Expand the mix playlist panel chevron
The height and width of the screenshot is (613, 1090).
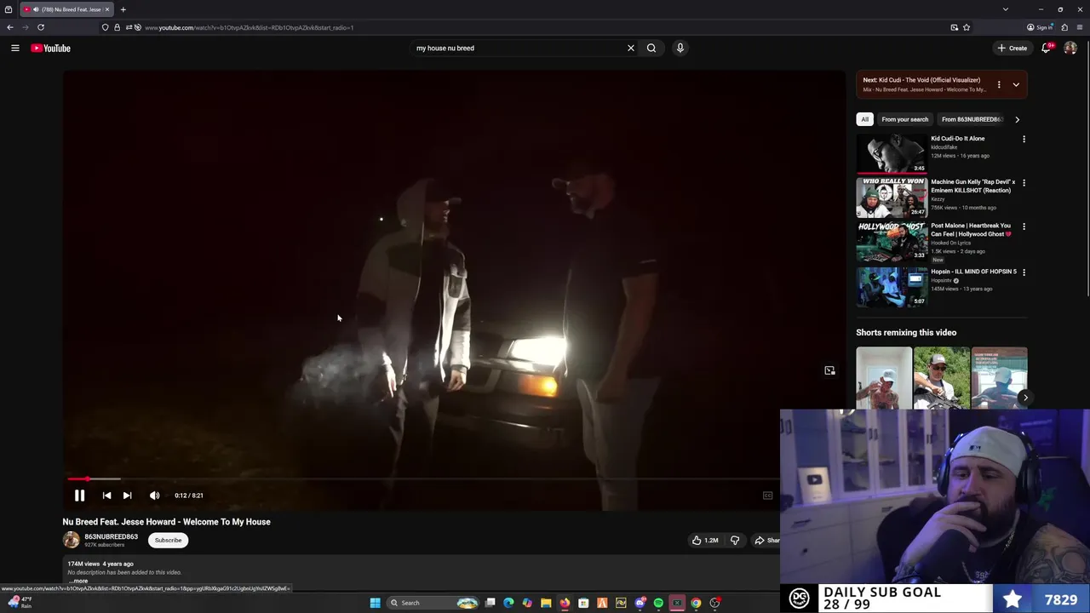[x=1016, y=84]
